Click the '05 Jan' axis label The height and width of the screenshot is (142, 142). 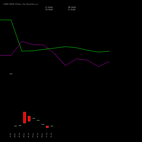click(x=24, y=135)
